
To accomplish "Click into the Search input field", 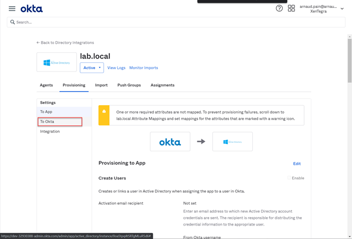I will pos(175,22).
